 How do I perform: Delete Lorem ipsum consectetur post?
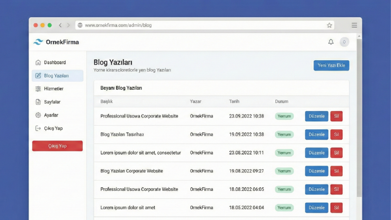pyautogui.click(x=336, y=152)
